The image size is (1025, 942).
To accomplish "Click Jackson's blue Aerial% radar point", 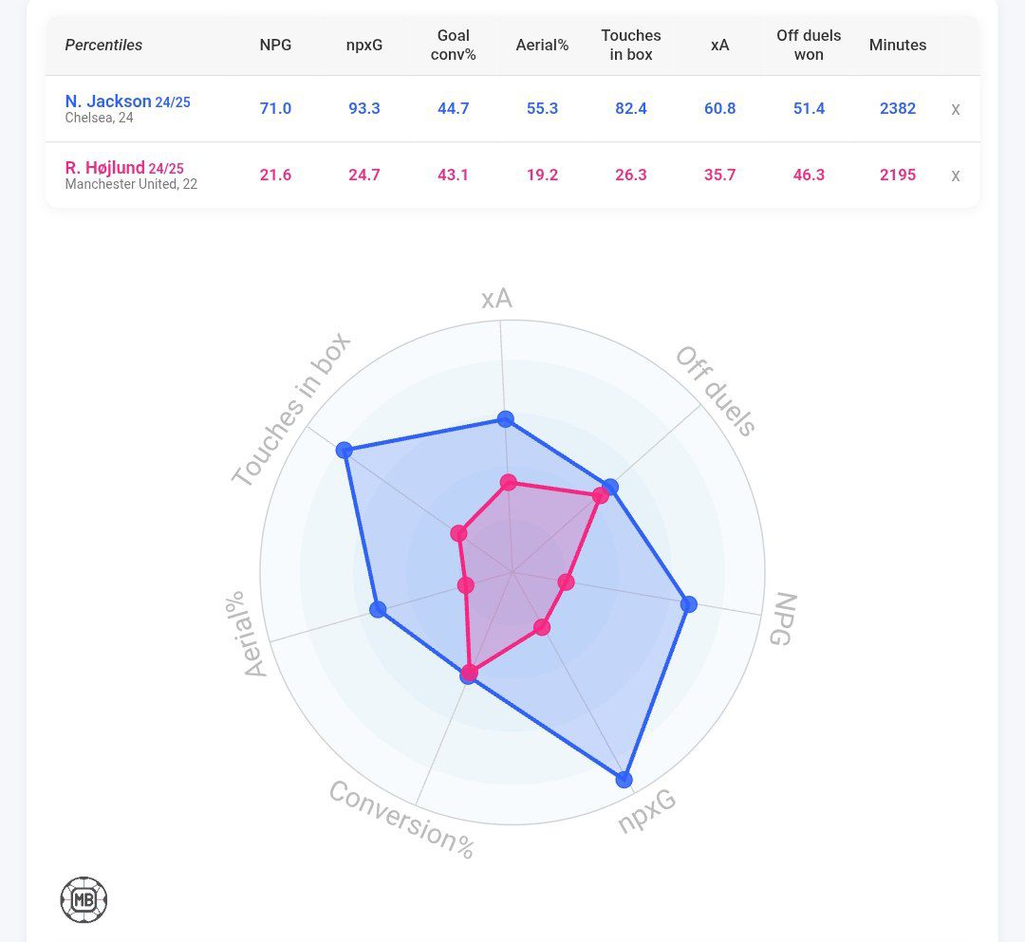I will (x=378, y=610).
